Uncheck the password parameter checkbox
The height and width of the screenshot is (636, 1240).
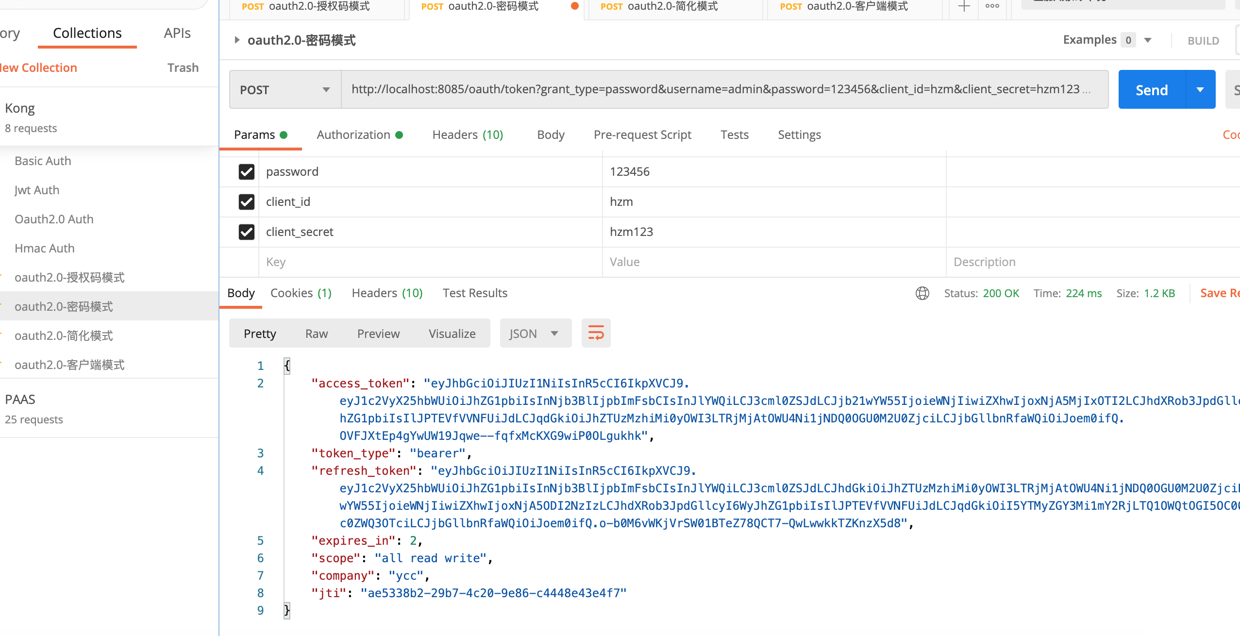coord(247,172)
